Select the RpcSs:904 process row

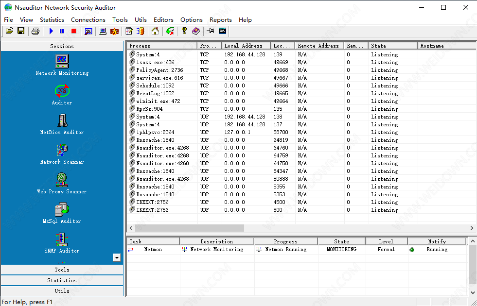point(301,109)
